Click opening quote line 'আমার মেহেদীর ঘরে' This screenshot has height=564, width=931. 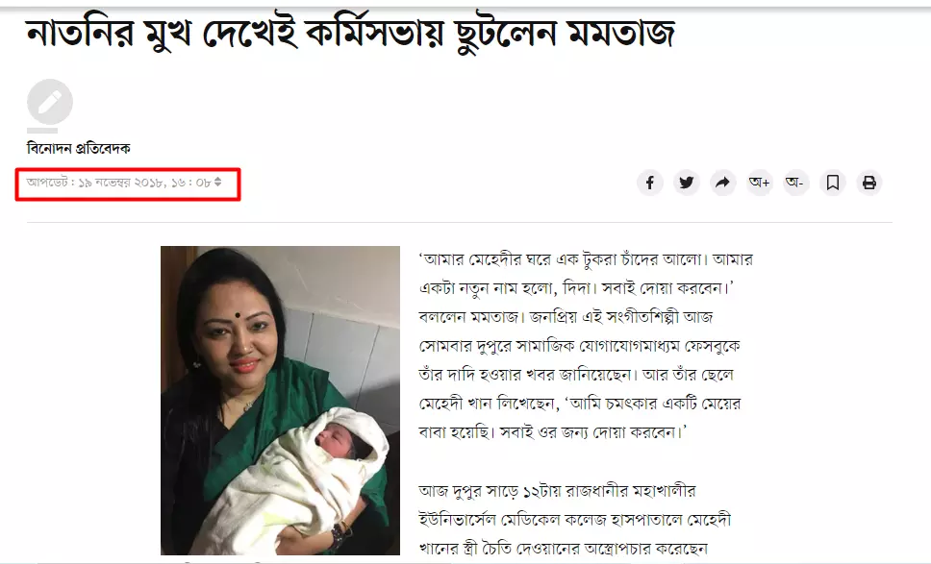586,259
